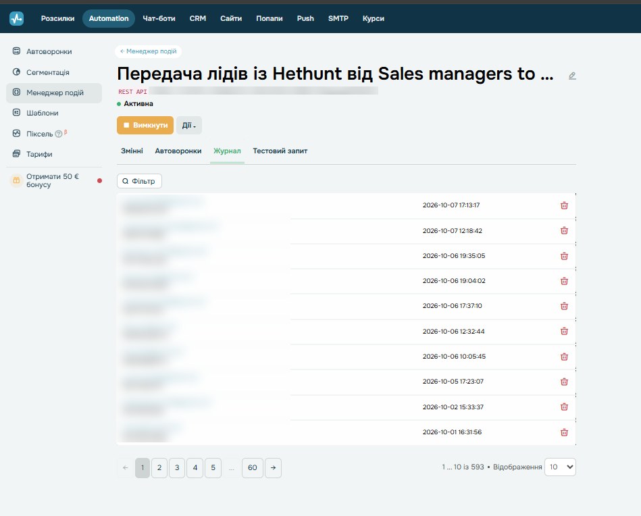Open Чат-боти in the top navigation
Viewport: 641px width, 516px height.
[x=159, y=18]
